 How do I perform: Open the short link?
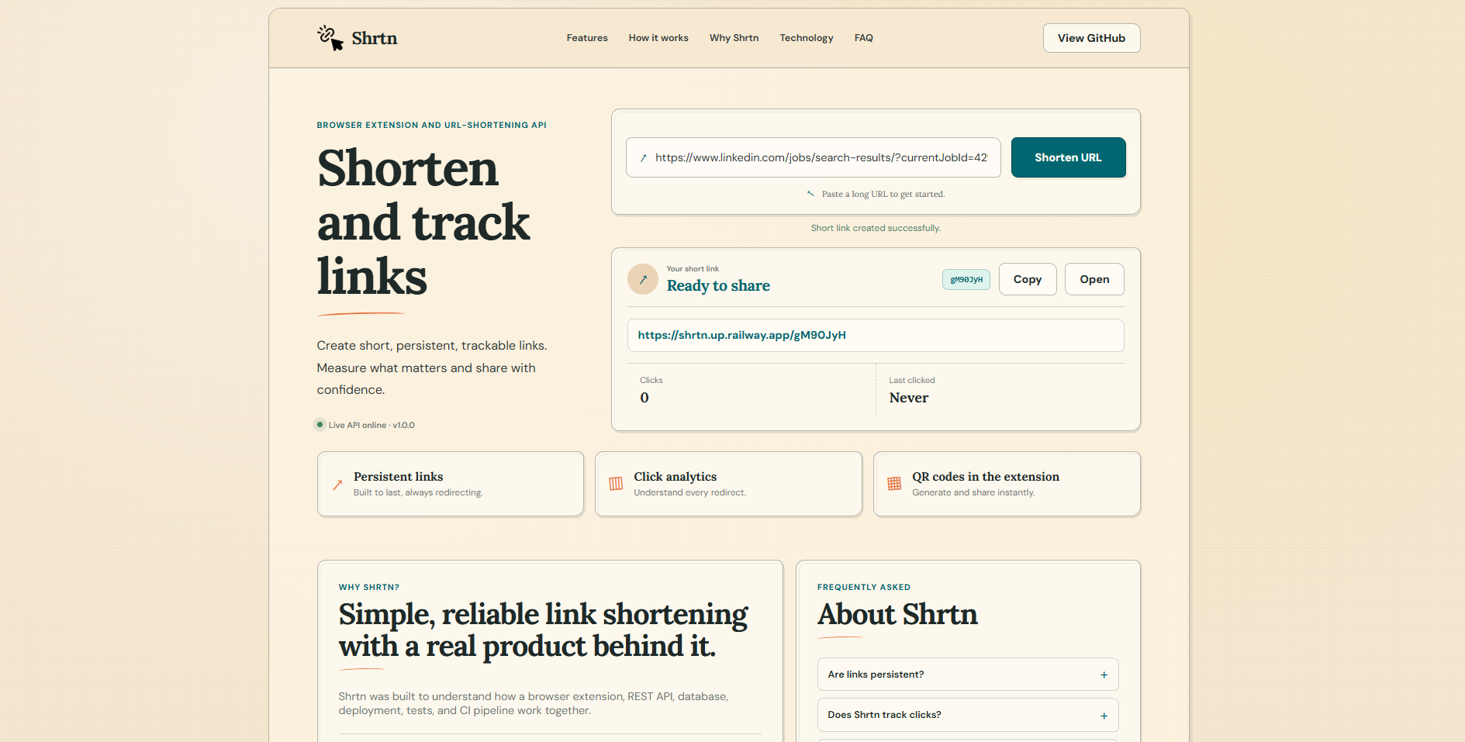coord(1094,279)
